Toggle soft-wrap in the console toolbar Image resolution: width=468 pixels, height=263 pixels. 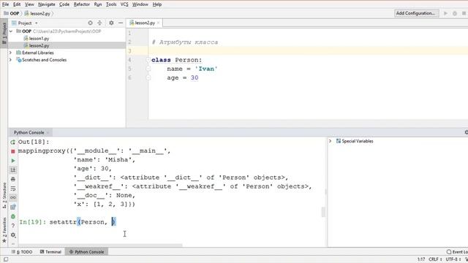pos(13,188)
